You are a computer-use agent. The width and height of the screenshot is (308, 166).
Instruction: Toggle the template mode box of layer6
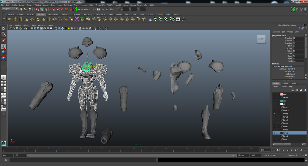click(x=278, y=123)
